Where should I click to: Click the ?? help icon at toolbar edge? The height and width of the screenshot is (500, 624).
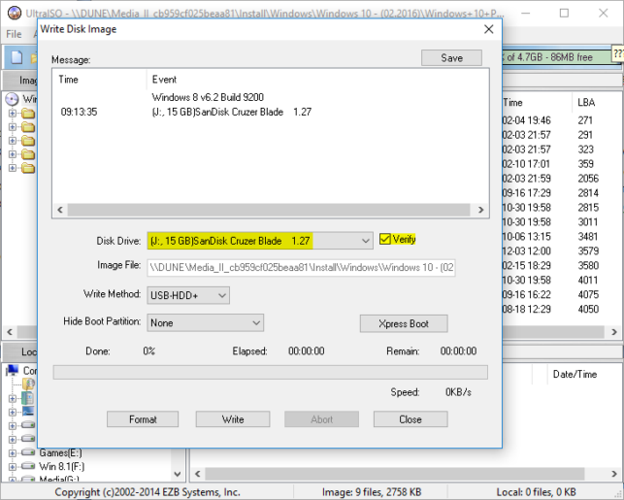(617, 53)
